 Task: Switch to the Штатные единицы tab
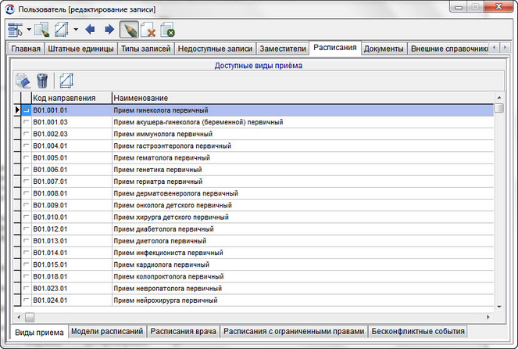point(80,49)
